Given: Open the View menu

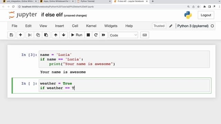Looking at the screenshot, I should pyautogui.click(x=43, y=26).
